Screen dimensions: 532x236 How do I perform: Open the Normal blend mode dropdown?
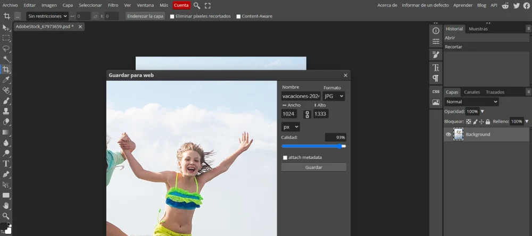coord(471,102)
